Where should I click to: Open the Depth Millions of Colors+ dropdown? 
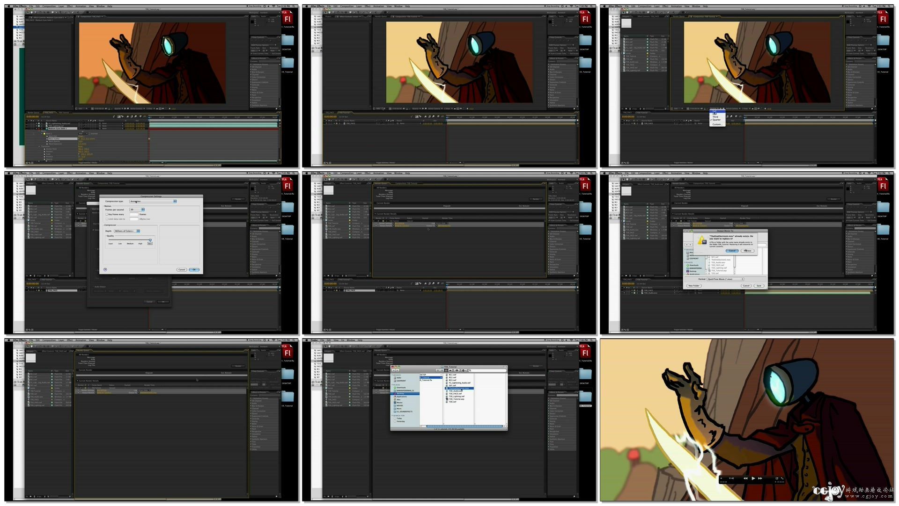[x=127, y=231]
